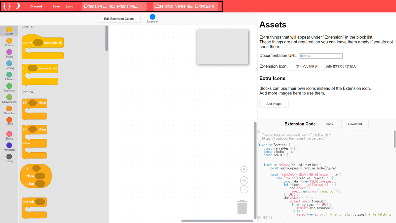Click the workspace vertical scrollbar

click(x=255, y=170)
